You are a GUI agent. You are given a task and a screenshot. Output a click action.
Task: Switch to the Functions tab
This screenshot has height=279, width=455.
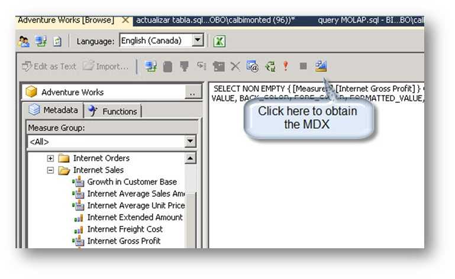coord(113,111)
